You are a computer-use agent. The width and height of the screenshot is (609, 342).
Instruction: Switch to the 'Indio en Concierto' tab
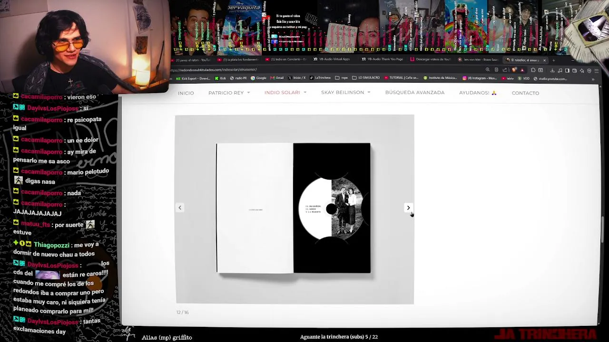click(285, 60)
